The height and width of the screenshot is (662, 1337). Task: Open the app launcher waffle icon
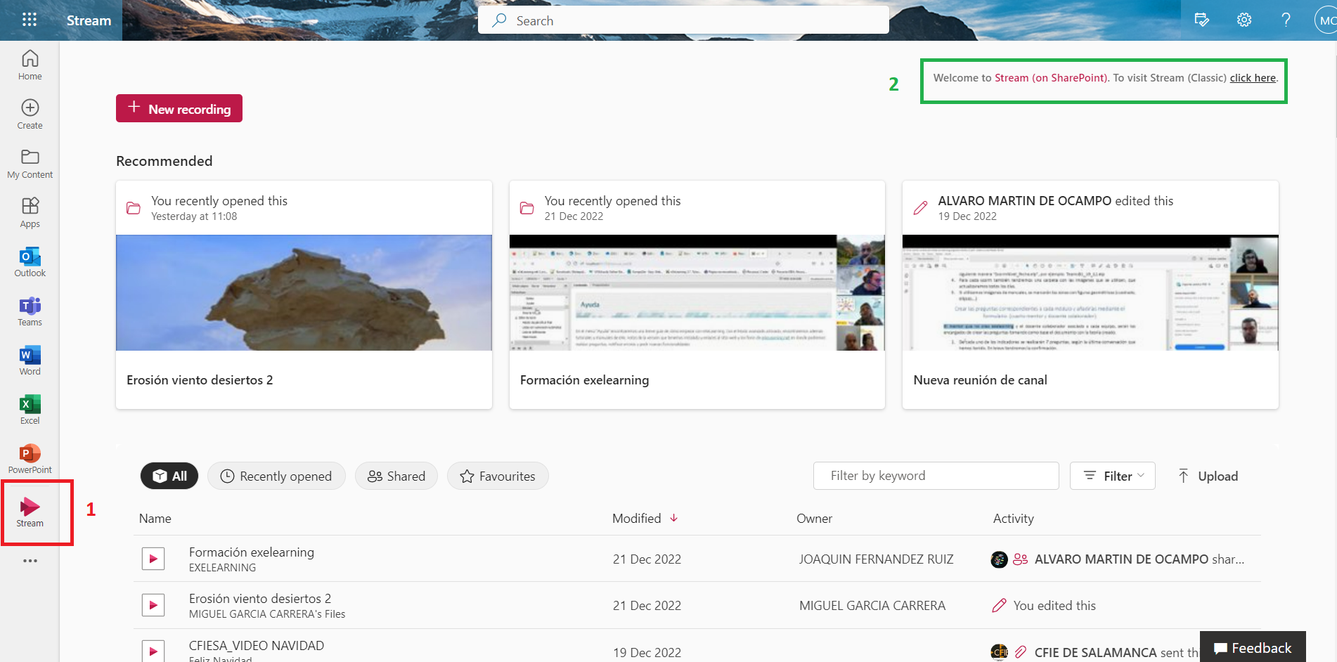(x=30, y=20)
